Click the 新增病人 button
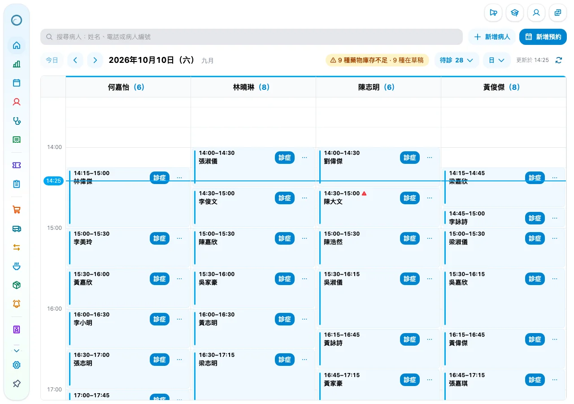574x404 pixels. click(x=492, y=37)
